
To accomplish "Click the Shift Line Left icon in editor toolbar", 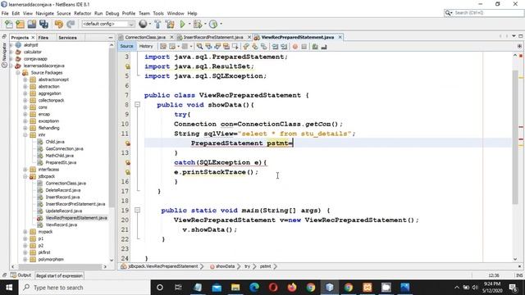I will coord(276,47).
